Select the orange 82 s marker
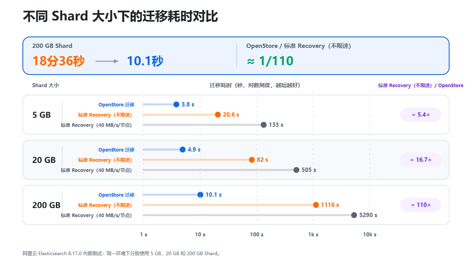Image resolution: width=472 pixels, height=263 pixels. click(252, 160)
